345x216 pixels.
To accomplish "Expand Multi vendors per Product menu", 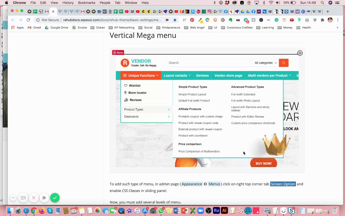I will click(x=269, y=75).
